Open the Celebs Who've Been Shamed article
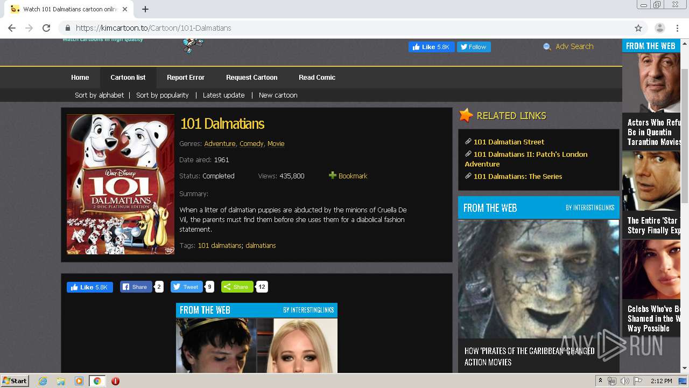This screenshot has height=388, width=689. [x=654, y=318]
